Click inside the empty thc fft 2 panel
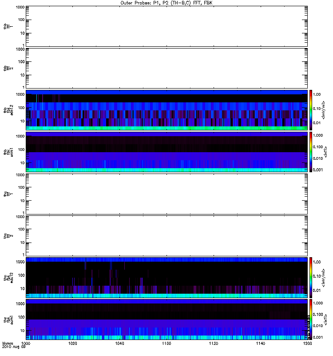 (166, 235)
